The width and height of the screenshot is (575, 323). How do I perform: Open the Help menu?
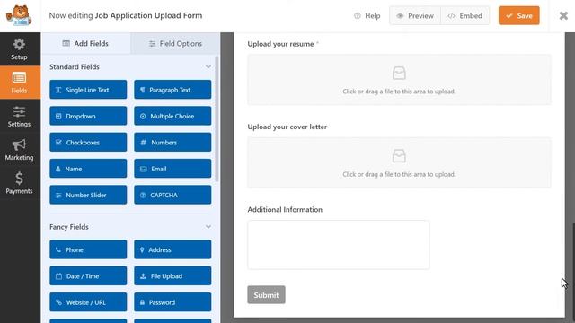tap(367, 16)
